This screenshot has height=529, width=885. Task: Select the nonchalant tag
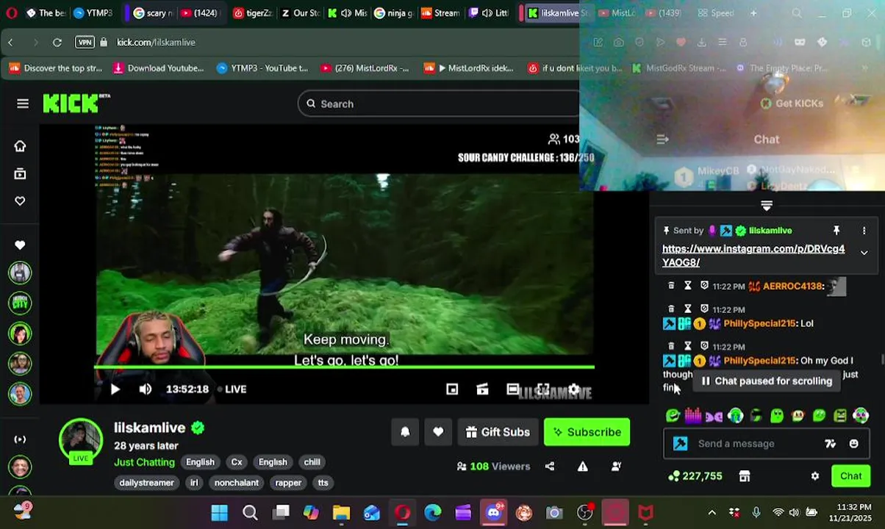(236, 483)
